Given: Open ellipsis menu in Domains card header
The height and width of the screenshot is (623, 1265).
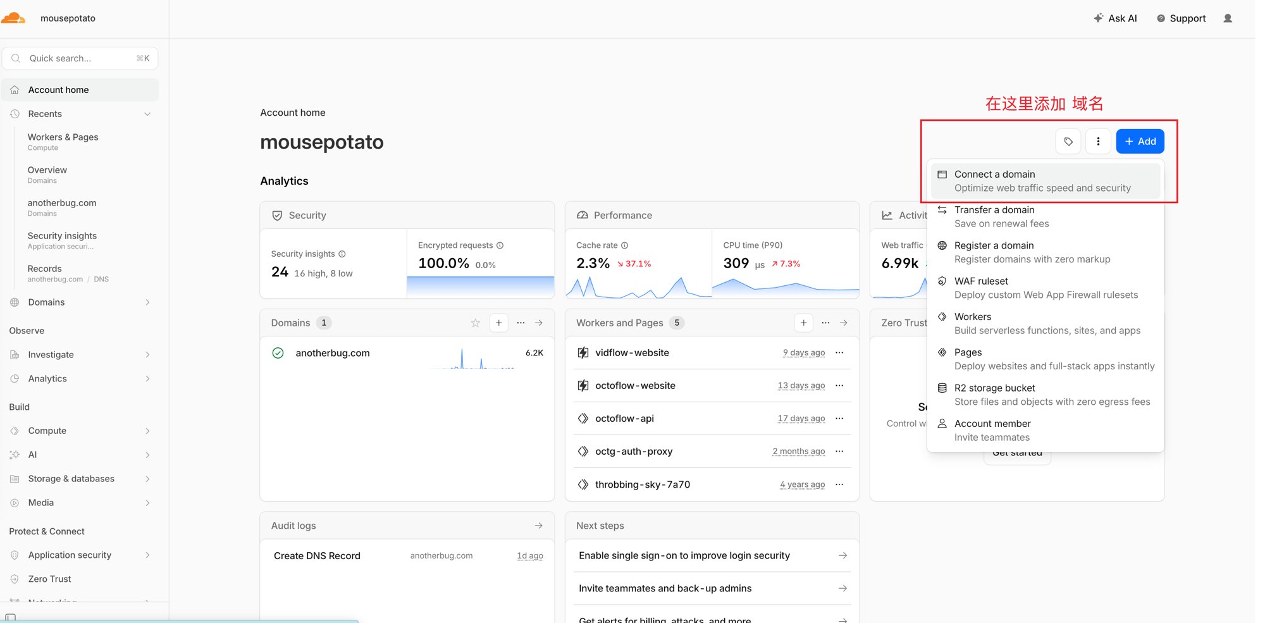Looking at the screenshot, I should [x=521, y=323].
